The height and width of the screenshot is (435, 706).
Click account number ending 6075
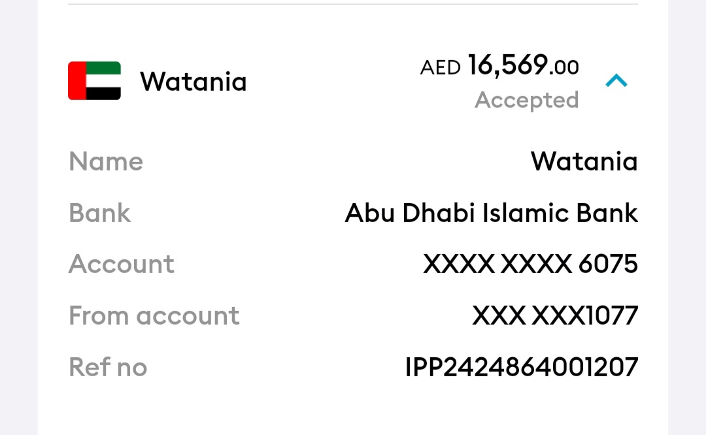point(530,264)
